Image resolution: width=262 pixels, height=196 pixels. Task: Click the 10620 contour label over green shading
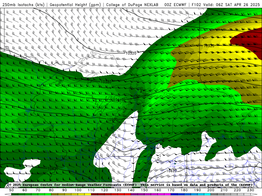click(x=53, y=169)
